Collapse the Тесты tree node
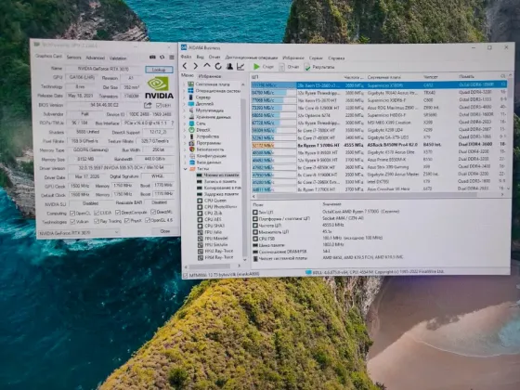 185,169
